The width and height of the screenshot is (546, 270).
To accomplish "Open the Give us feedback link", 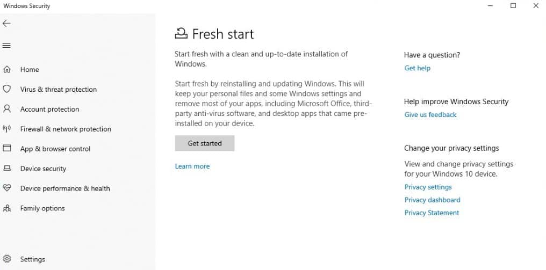I will tap(430, 115).
